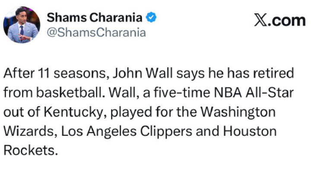Click the X logo in X.com watermark

[260, 20]
